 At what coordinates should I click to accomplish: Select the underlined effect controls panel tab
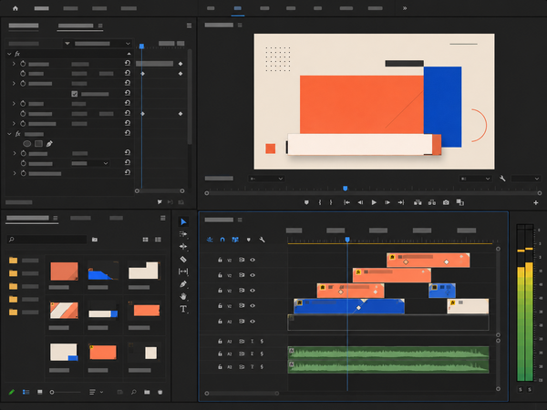click(x=76, y=26)
